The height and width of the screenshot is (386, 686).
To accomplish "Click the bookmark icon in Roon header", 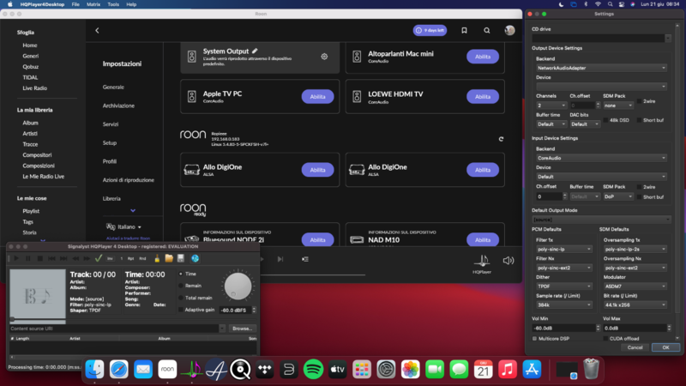I will (464, 31).
